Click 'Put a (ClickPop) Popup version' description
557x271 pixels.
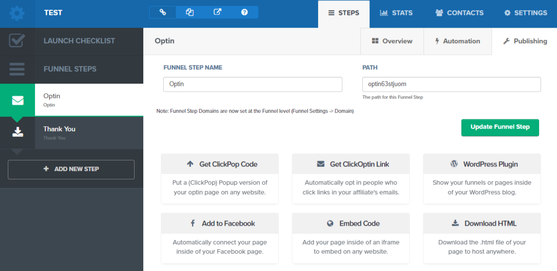(219, 187)
